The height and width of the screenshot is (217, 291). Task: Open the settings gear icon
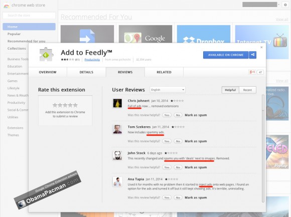(x=285, y=5)
